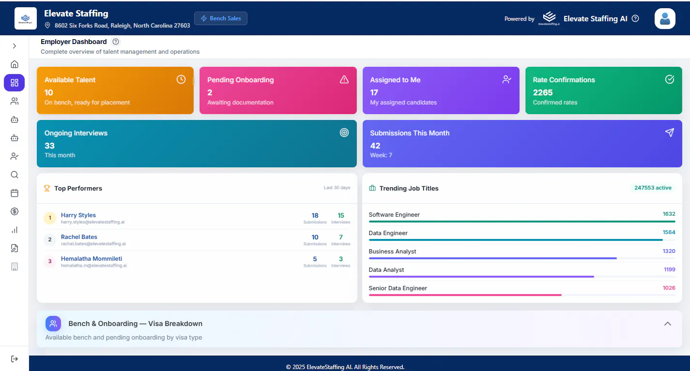Viewport: 690px width, 371px height.
Task: Click harry.styles@elevatestaffing.ai email
Action: (x=93, y=222)
